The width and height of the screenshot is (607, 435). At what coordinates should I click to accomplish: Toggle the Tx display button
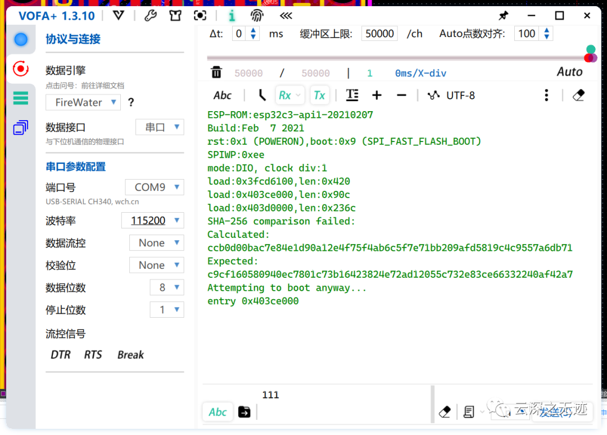tap(320, 95)
